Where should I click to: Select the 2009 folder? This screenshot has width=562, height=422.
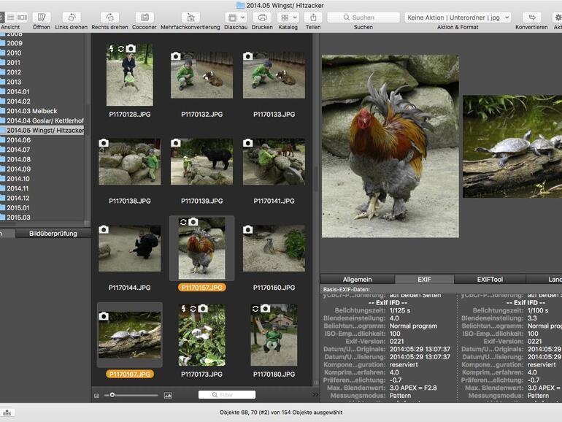tap(15, 43)
